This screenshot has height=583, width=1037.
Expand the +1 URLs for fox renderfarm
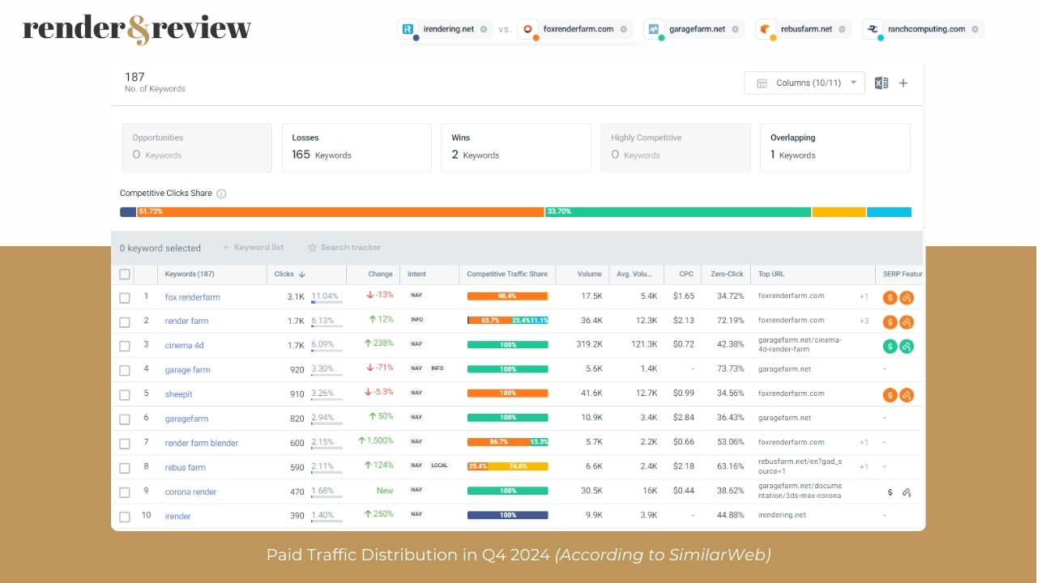click(864, 296)
